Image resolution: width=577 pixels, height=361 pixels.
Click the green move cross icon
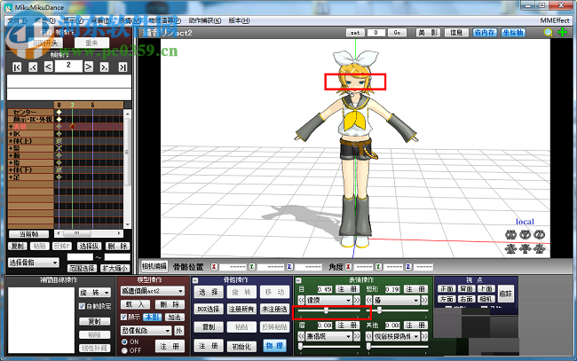(x=563, y=32)
